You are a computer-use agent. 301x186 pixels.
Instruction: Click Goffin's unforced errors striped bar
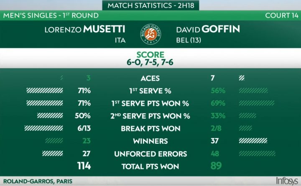click(257, 153)
